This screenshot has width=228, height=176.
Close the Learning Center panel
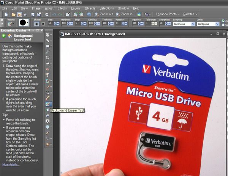[41, 30]
